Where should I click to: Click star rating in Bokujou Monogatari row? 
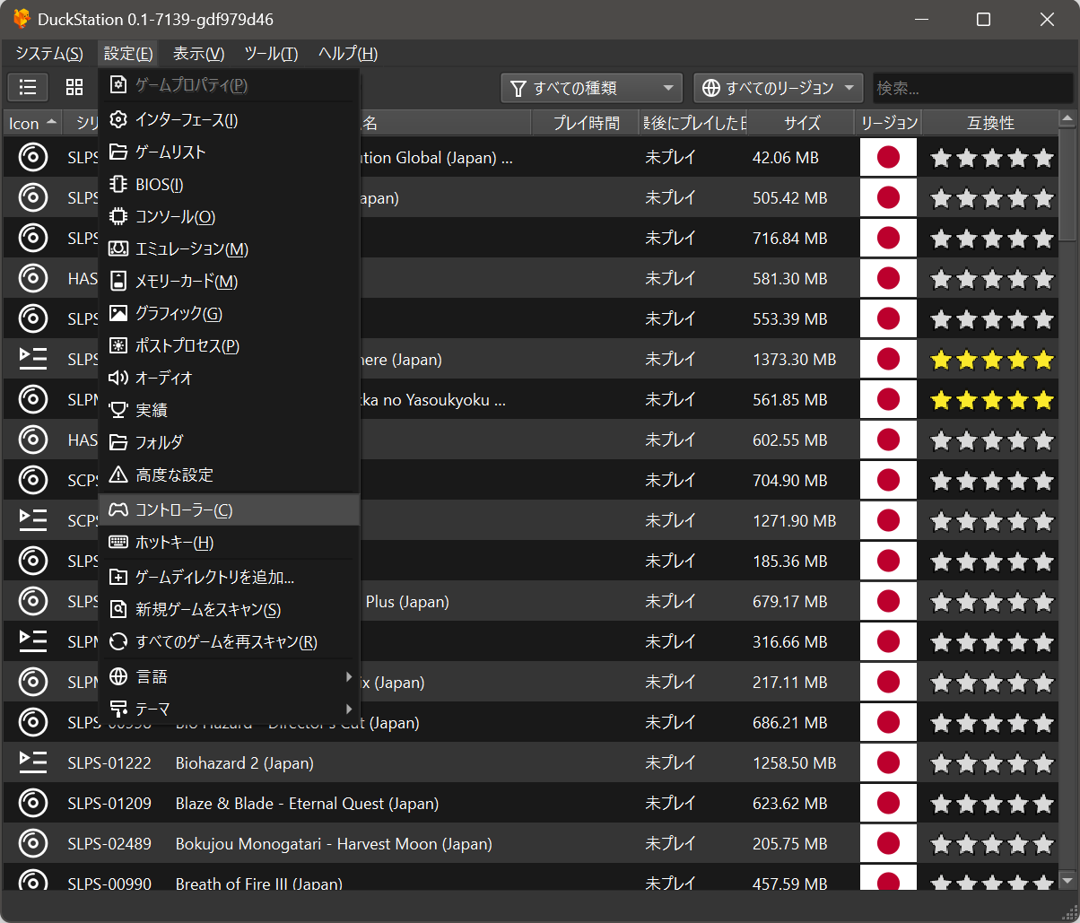pos(991,844)
